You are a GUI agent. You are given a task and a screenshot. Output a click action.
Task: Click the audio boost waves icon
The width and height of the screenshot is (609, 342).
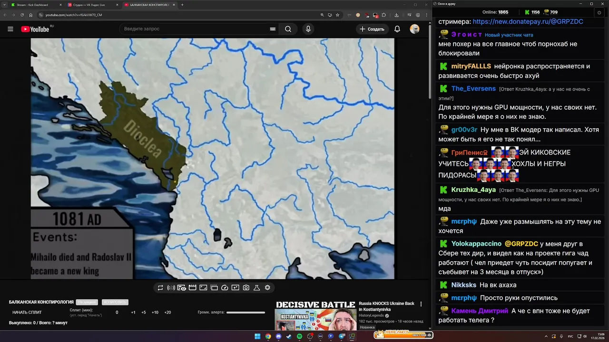coord(171,288)
